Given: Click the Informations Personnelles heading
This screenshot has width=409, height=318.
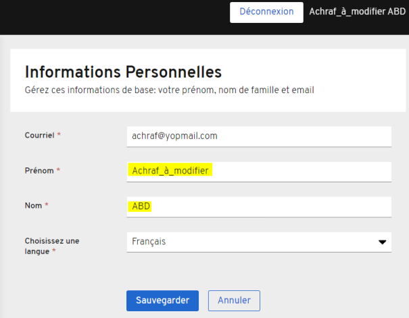Looking at the screenshot, I should 123,72.
